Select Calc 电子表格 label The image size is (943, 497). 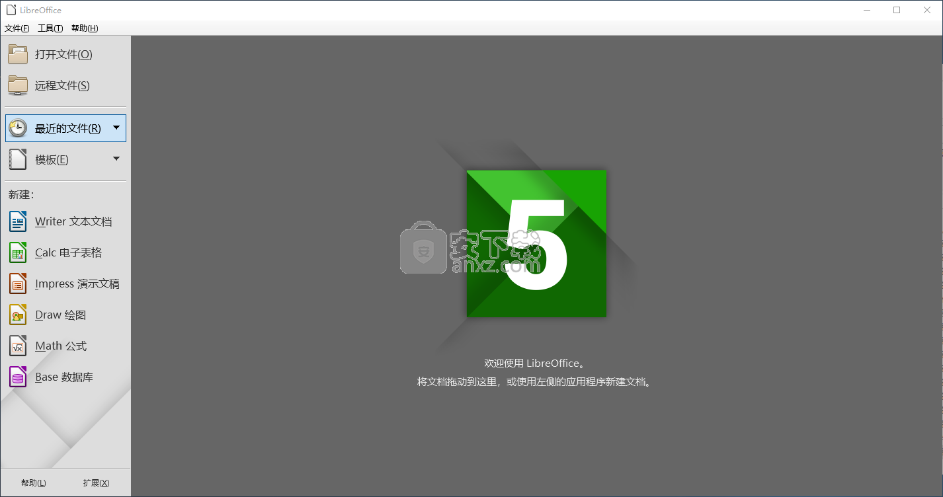(68, 252)
